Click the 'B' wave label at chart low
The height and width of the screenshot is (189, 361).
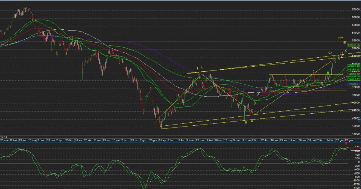click(246, 122)
